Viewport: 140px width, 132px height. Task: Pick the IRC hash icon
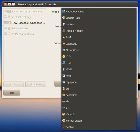point(64,63)
